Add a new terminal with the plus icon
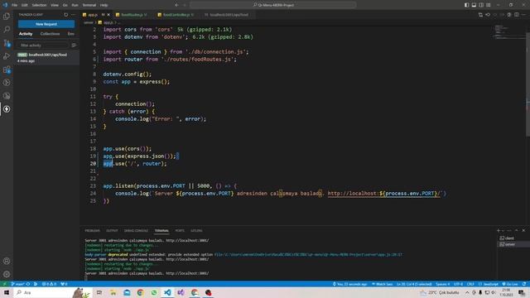 [499, 230]
